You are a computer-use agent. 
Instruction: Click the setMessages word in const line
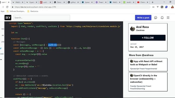(38, 45)
